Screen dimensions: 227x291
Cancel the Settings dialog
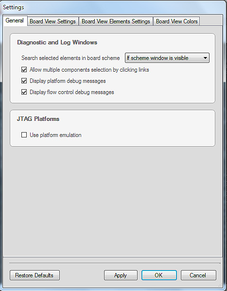coord(198,275)
